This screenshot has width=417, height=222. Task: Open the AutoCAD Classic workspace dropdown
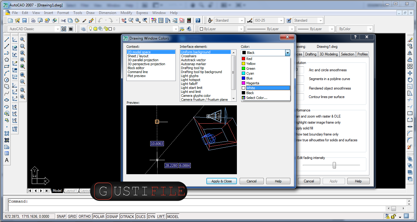pyautogui.click(x=57, y=29)
